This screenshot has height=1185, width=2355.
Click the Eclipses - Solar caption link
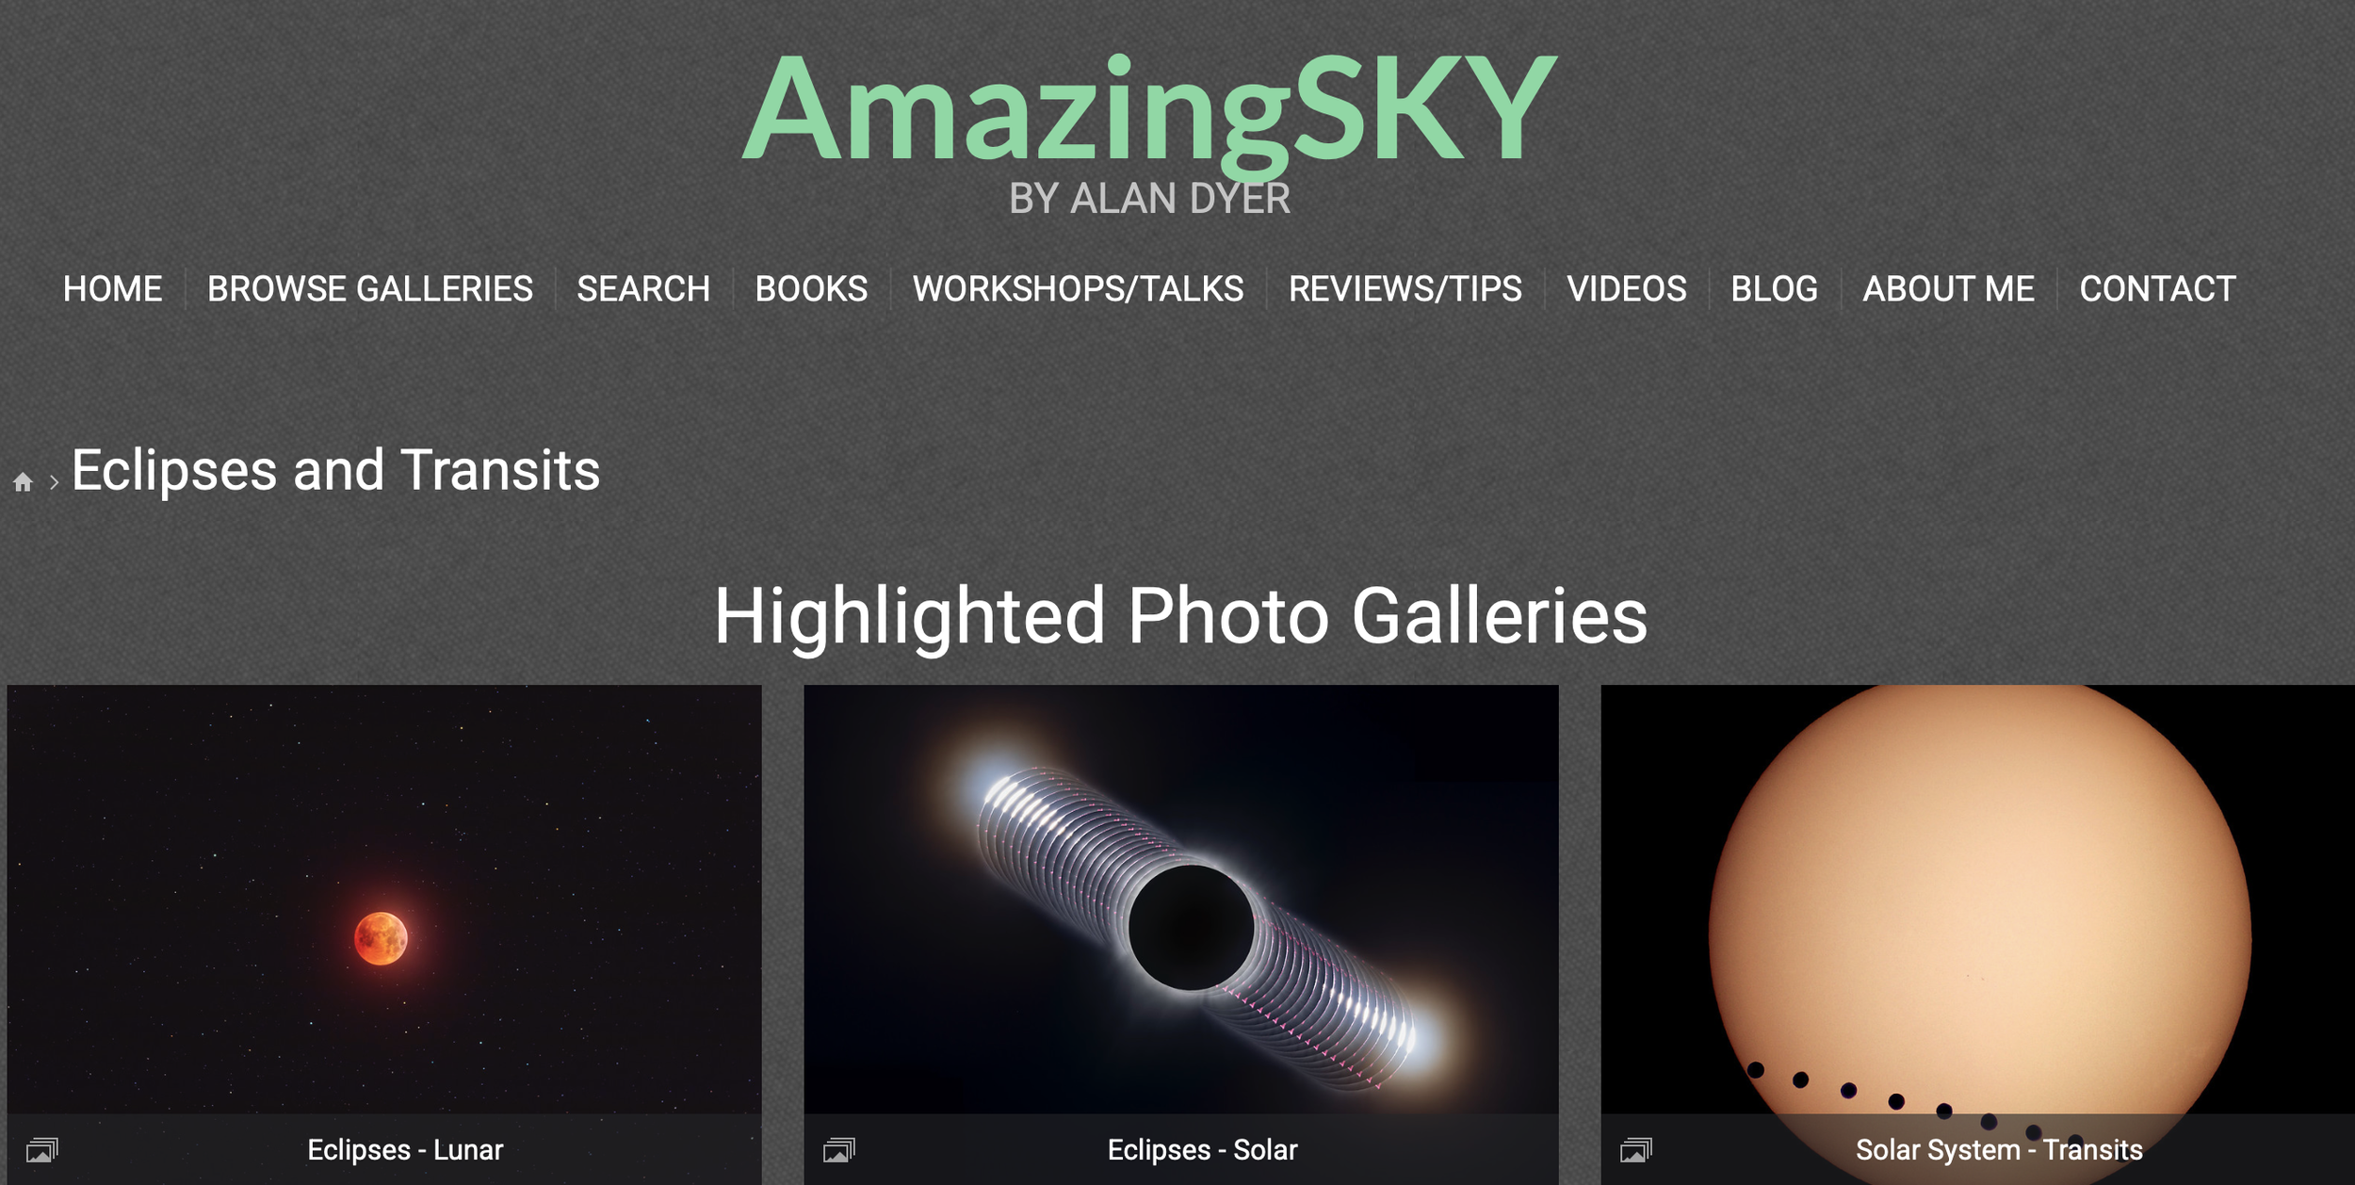1202,1150
